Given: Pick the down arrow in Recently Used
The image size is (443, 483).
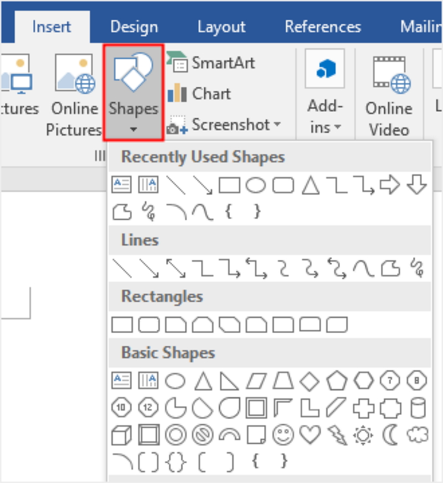Looking at the screenshot, I should coord(417,185).
